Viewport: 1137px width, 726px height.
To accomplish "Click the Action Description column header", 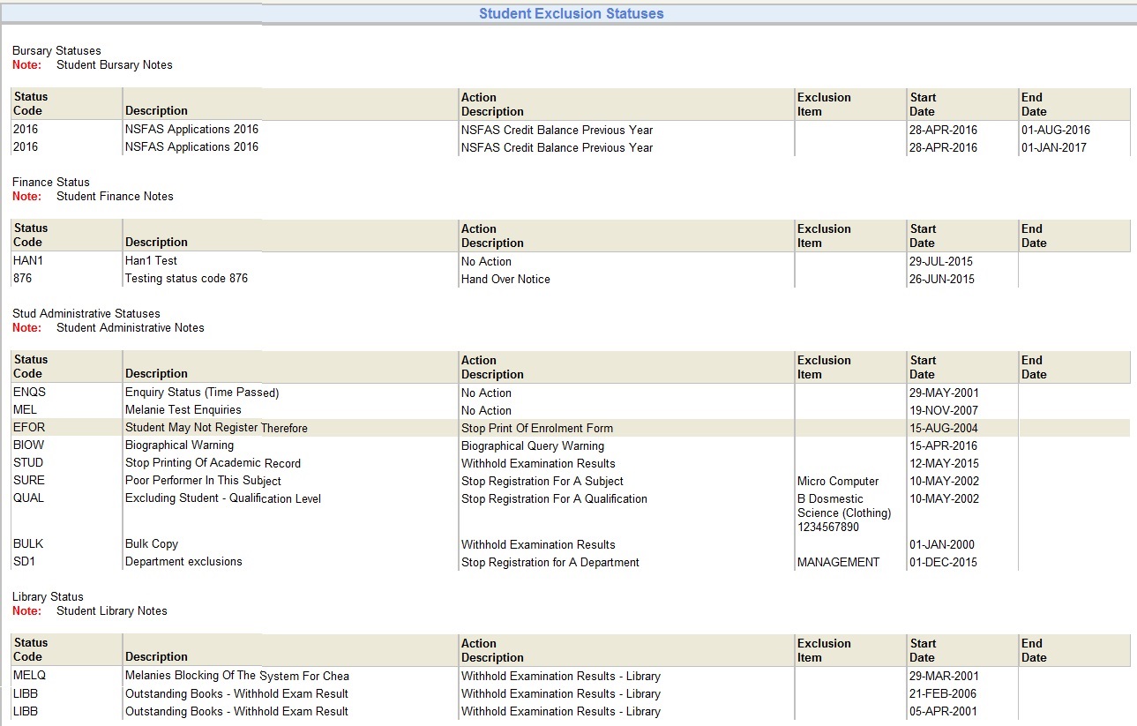I will pyautogui.click(x=492, y=104).
